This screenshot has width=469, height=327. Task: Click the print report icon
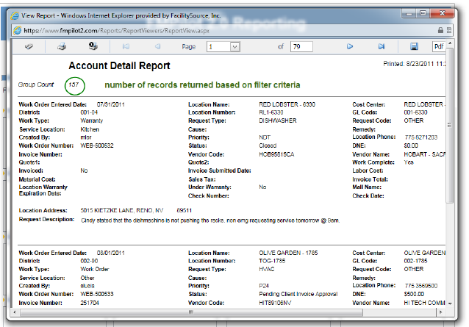pyautogui.click(x=62, y=46)
